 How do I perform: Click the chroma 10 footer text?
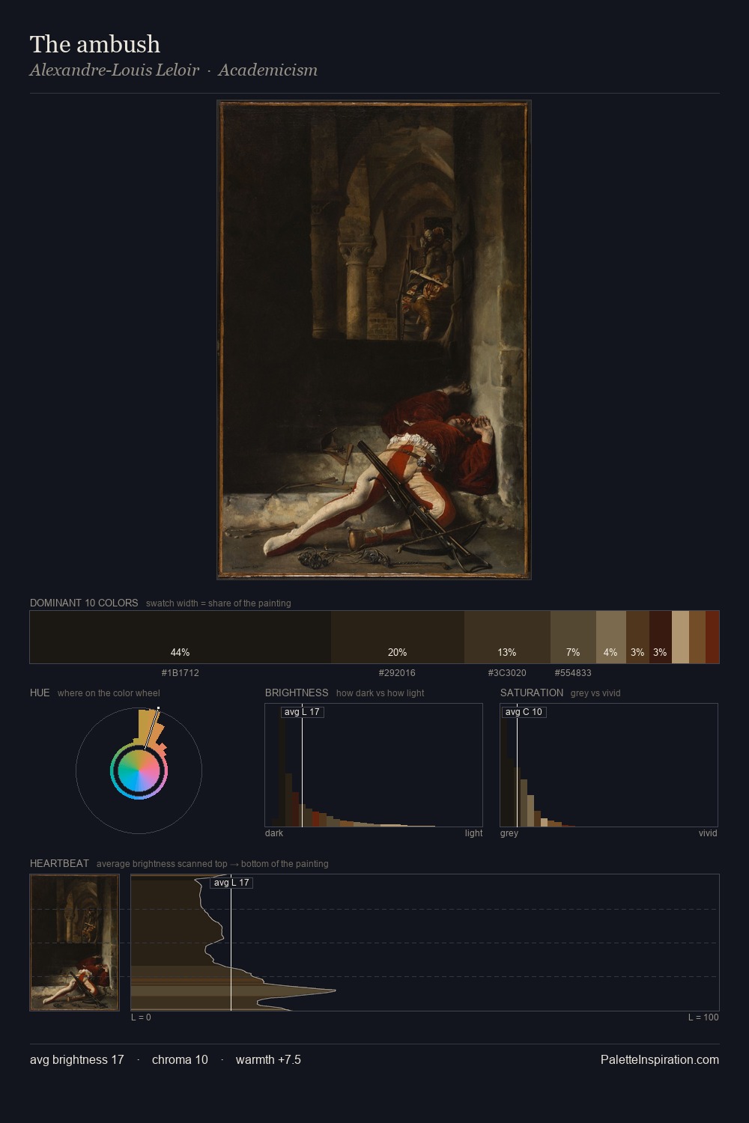click(180, 1059)
